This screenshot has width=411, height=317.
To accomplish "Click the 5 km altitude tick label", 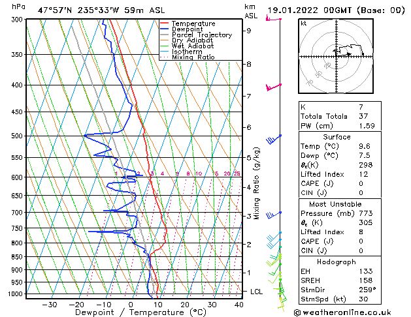I will click(x=248, y=158).
